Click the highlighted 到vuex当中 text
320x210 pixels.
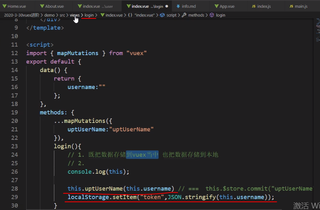pos(142,155)
